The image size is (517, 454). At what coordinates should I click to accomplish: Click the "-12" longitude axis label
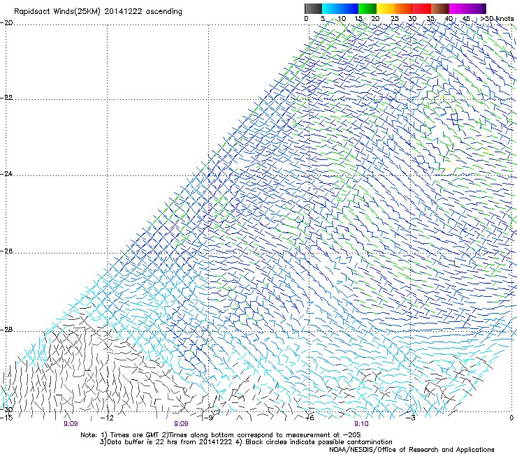click(107, 418)
